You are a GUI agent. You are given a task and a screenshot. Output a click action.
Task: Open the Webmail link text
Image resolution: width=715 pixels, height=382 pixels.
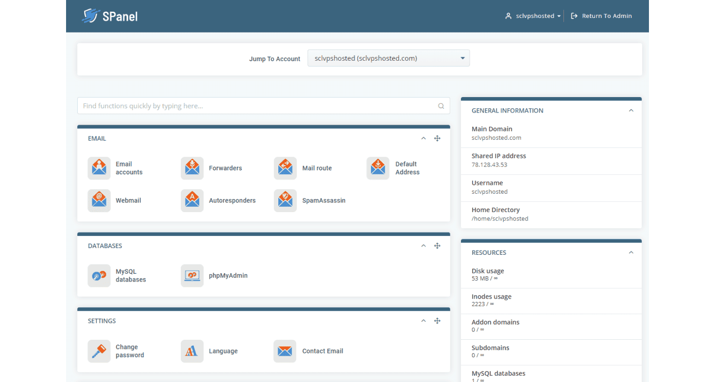coord(128,200)
